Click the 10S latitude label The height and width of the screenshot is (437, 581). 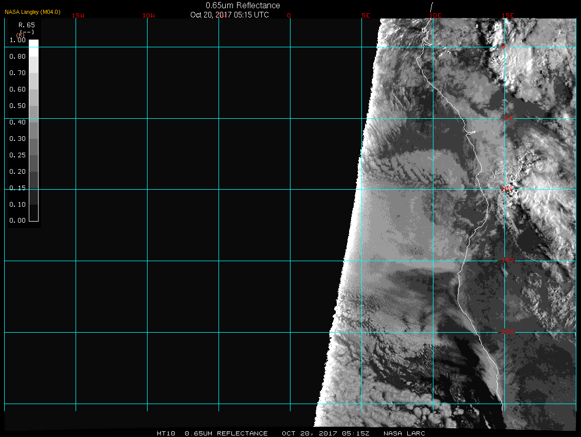(507, 189)
